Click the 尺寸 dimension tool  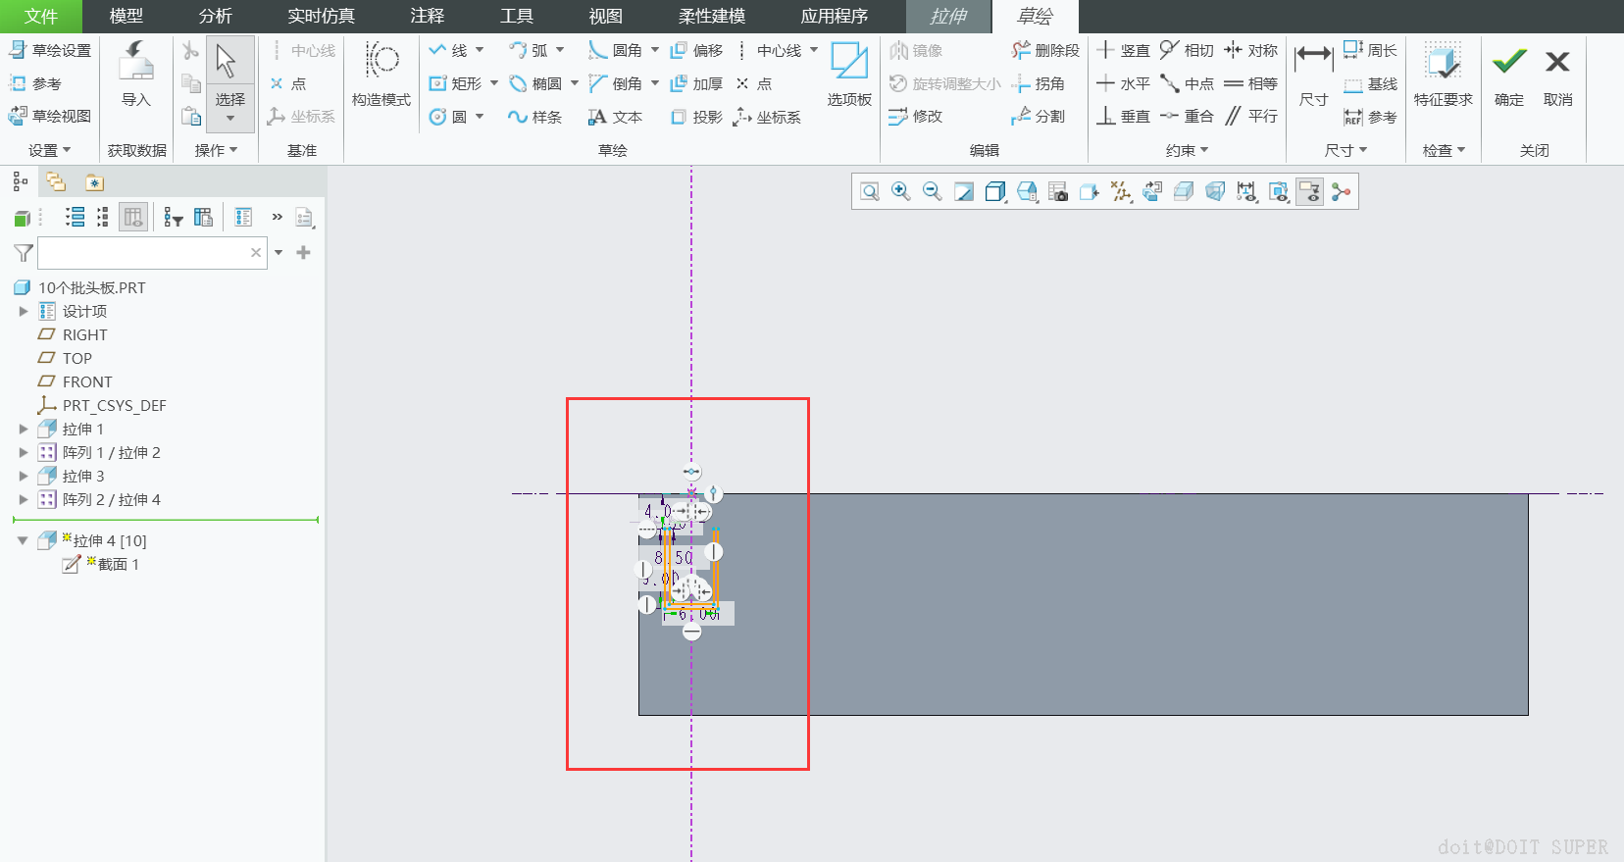1313,75
